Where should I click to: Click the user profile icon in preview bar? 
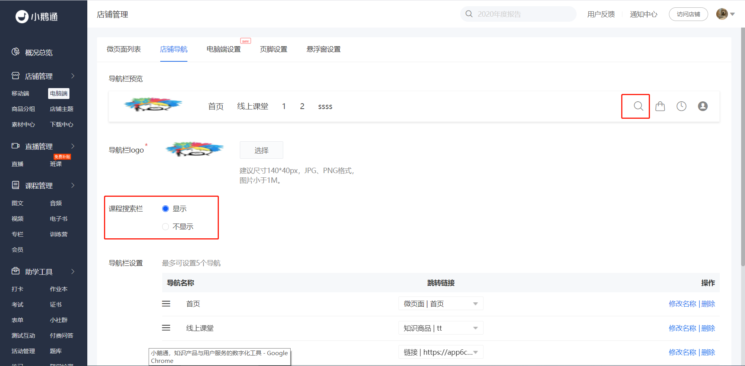click(x=703, y=106)
